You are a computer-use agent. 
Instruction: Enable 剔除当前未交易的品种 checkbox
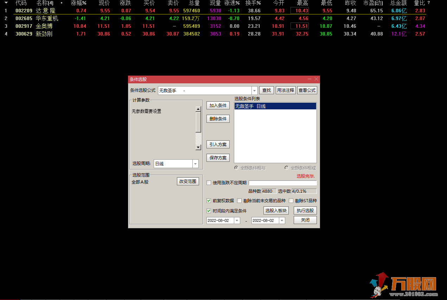240,201
